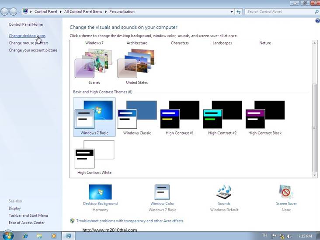Click the Desktop Background label link
This screenshot has height=240, width=320.
click(100, 203)
